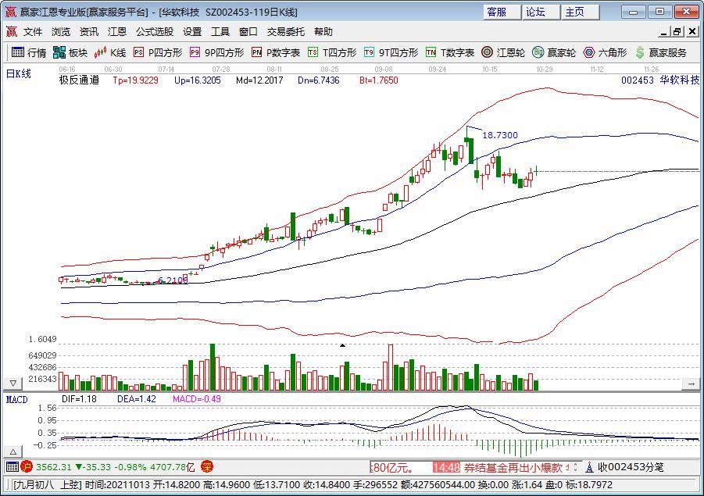Open the 板块 sector view
The image size is (704, 496).
[x=70, y=53]
